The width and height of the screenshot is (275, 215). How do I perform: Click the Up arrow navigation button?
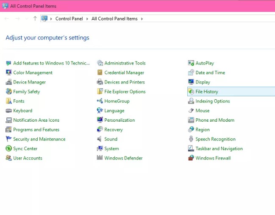pos(35,18)
